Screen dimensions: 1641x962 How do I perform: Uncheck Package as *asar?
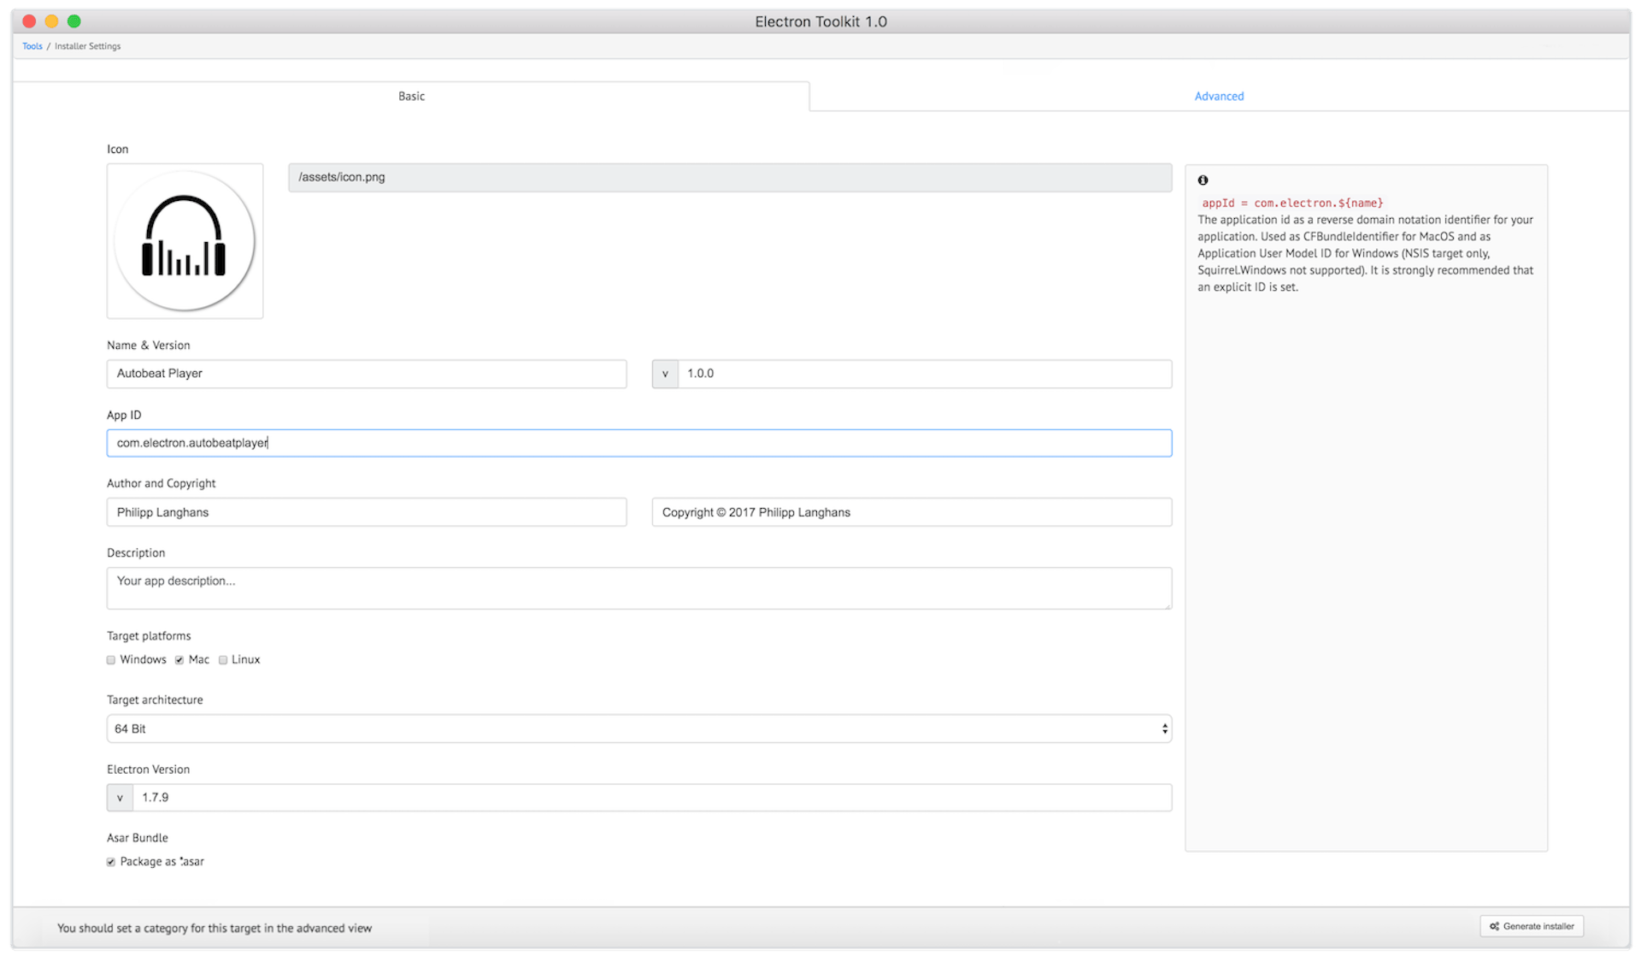click(x=110, y=862)
